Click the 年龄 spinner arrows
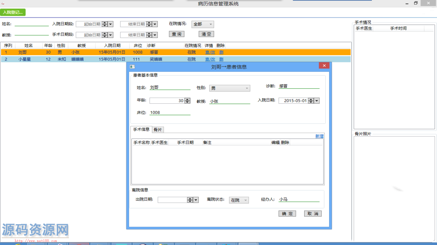437x245 pixels. [x=188, y=101]
